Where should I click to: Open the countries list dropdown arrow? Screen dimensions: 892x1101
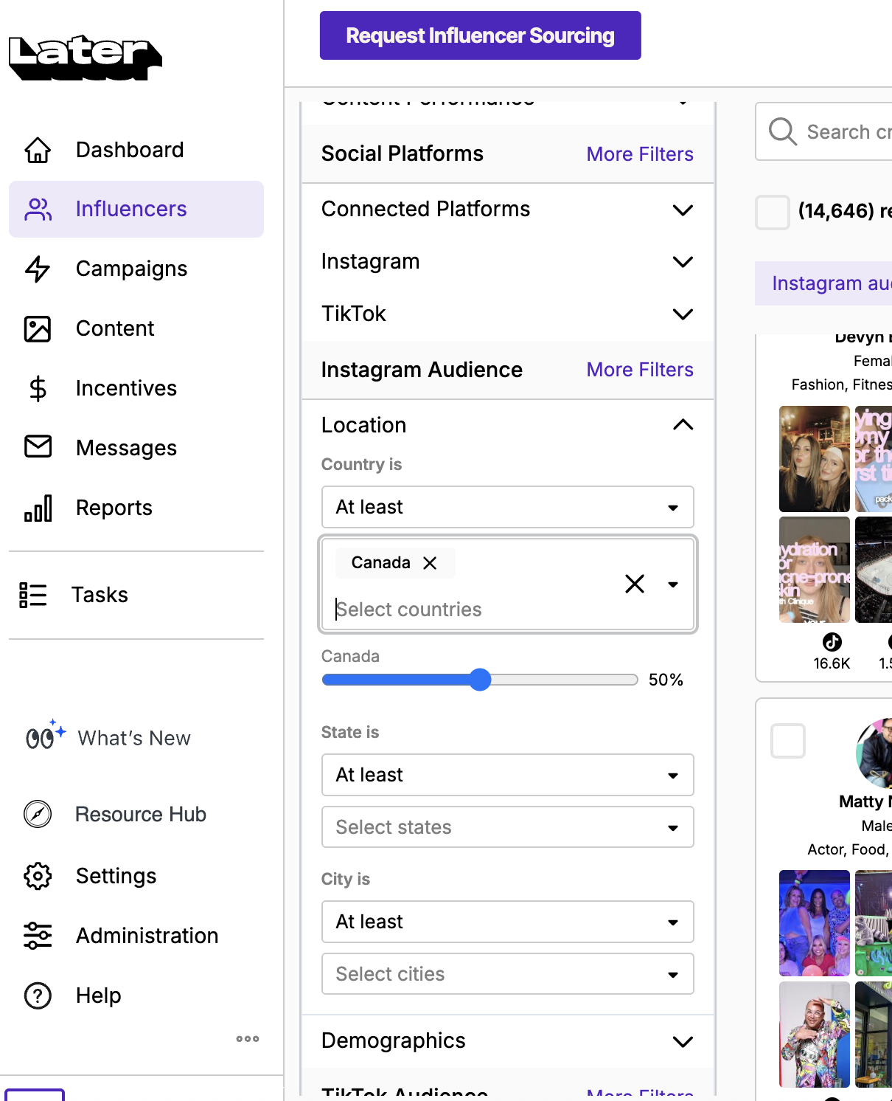(673, 584)
